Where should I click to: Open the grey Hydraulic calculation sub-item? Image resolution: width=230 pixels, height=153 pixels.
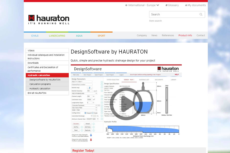[47, 88]
